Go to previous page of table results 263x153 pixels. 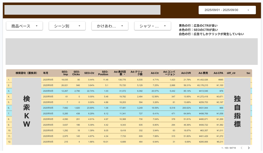pos(241,148)
